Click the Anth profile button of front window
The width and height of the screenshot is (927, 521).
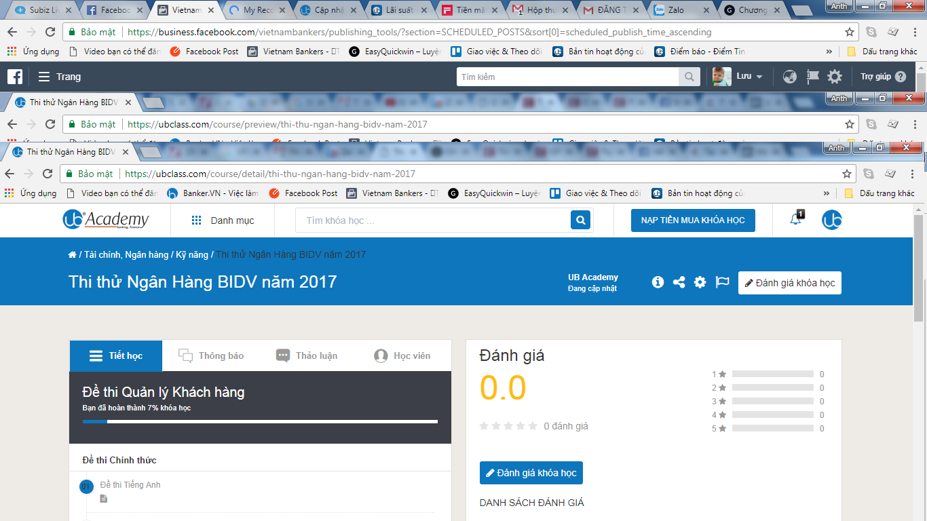pos(836,148)
